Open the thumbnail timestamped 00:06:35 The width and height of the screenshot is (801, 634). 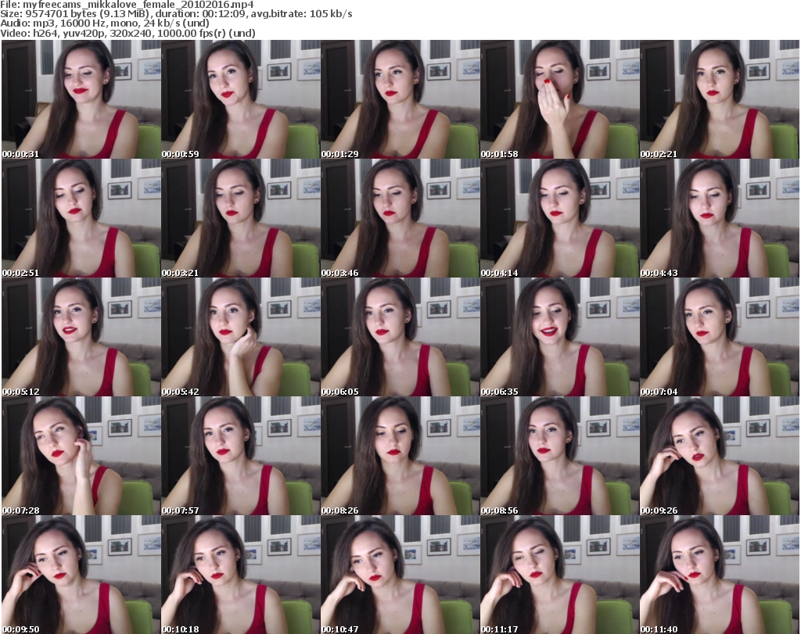(559, 338)
